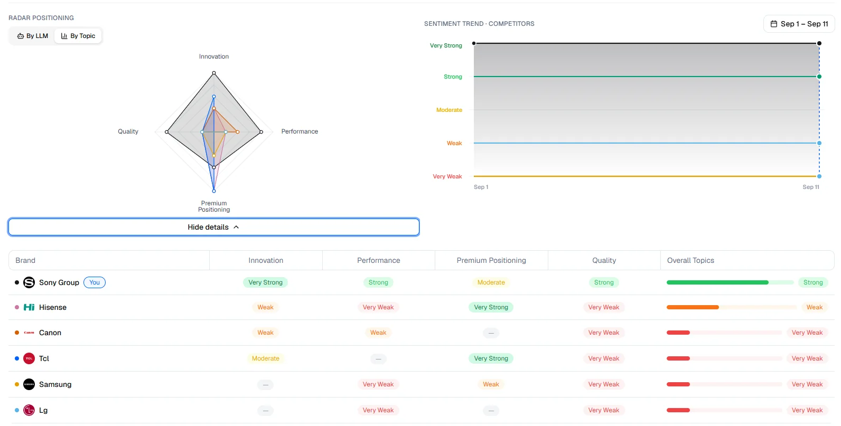Click the Premium Positioning column header
This screenshot has width=841, height=426.
pos(491,260)
